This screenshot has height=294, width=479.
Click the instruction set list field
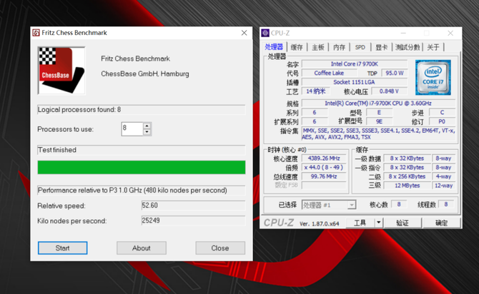[x=378, y=134]
